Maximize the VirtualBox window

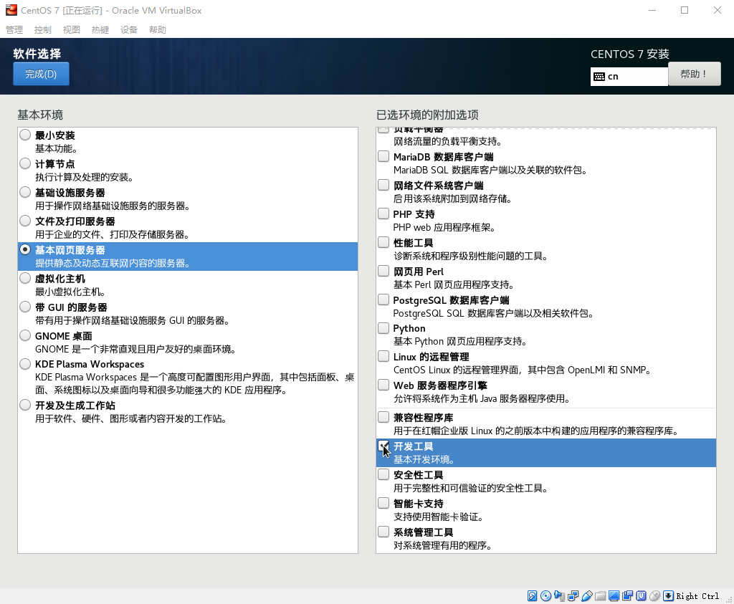[x=685, y=10]
